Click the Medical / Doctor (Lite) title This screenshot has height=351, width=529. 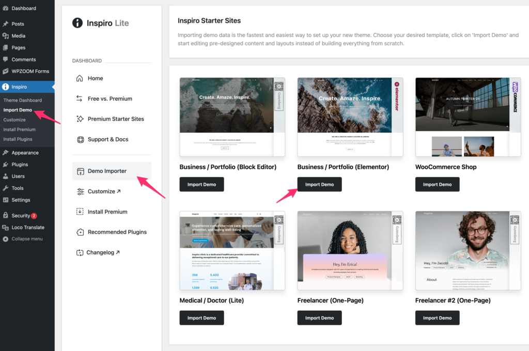pos(211,300)
